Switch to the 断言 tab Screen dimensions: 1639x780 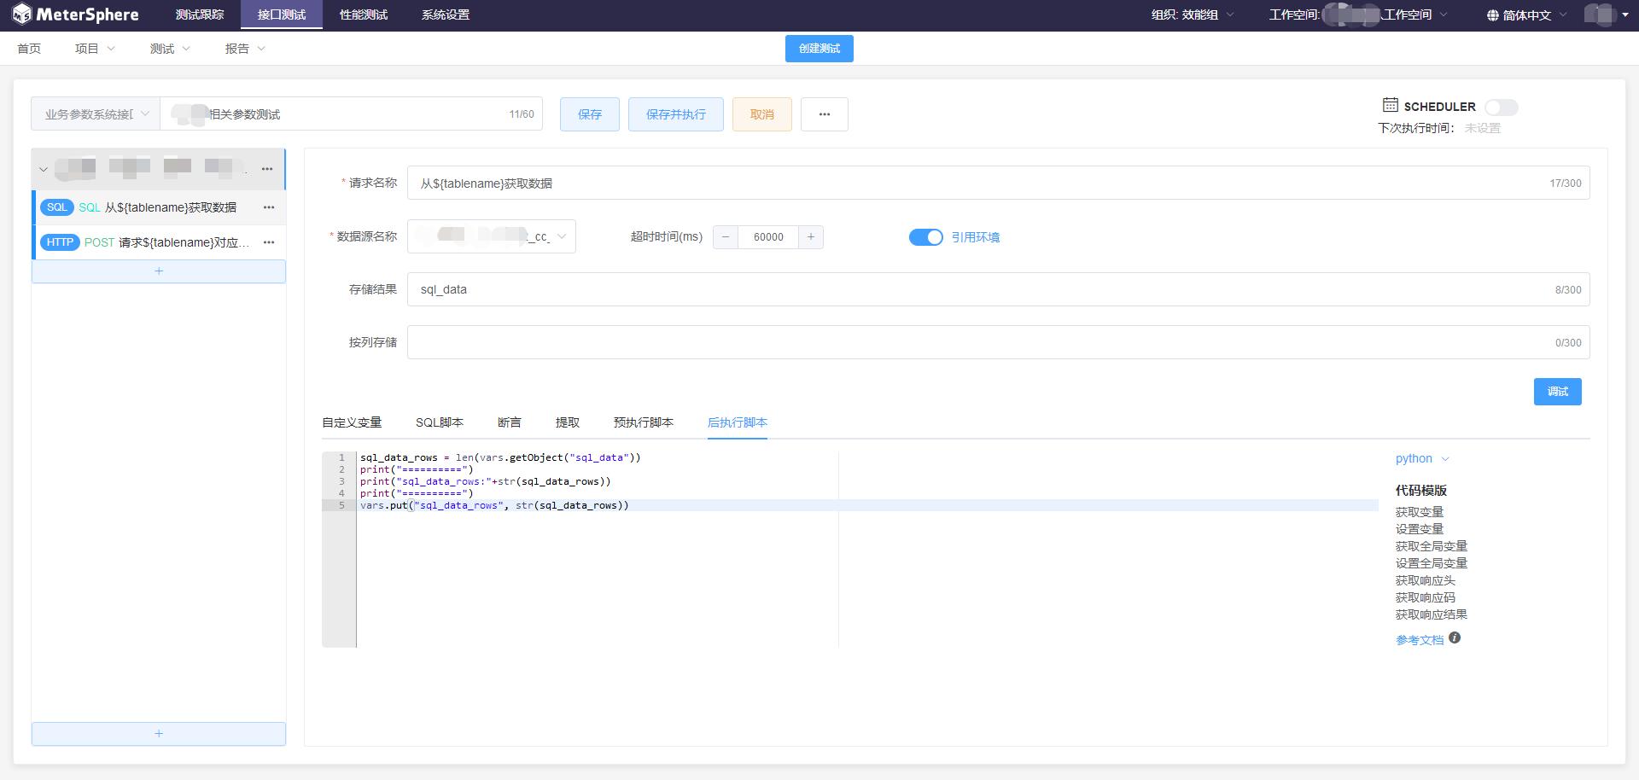[510, 422]
